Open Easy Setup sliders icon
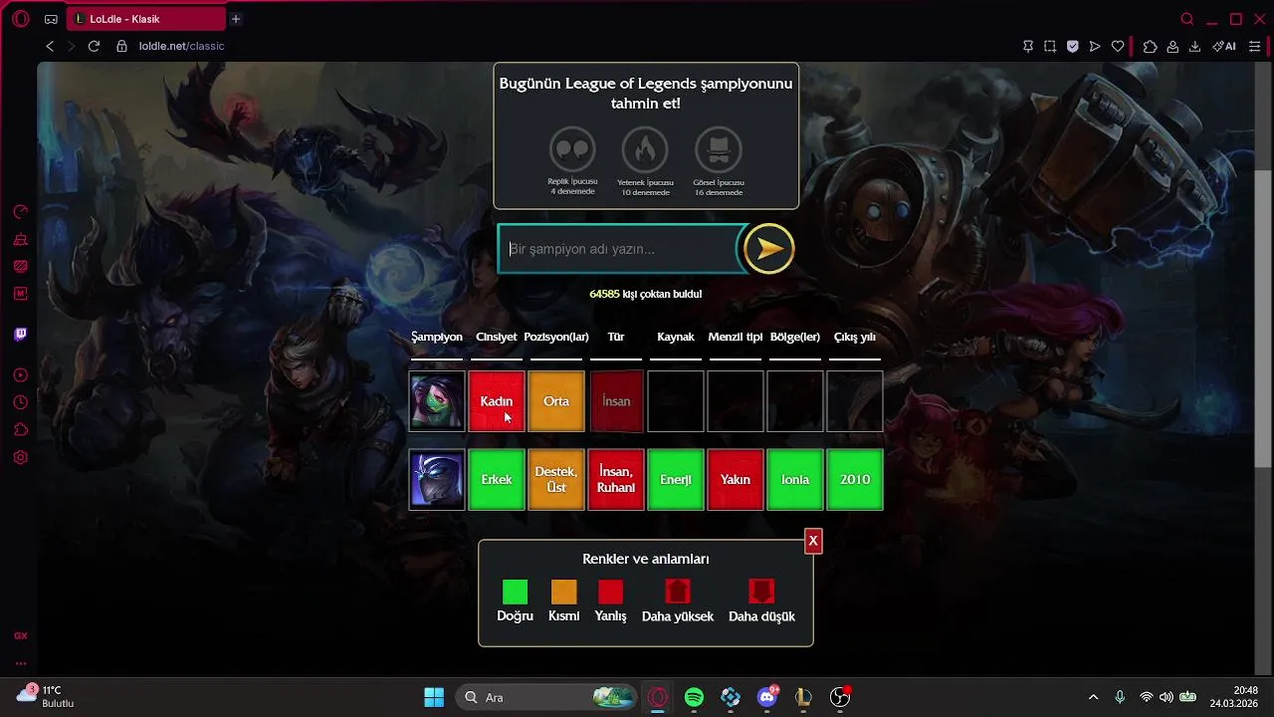Screen dimensions: 1274x717 [1254, 46]
